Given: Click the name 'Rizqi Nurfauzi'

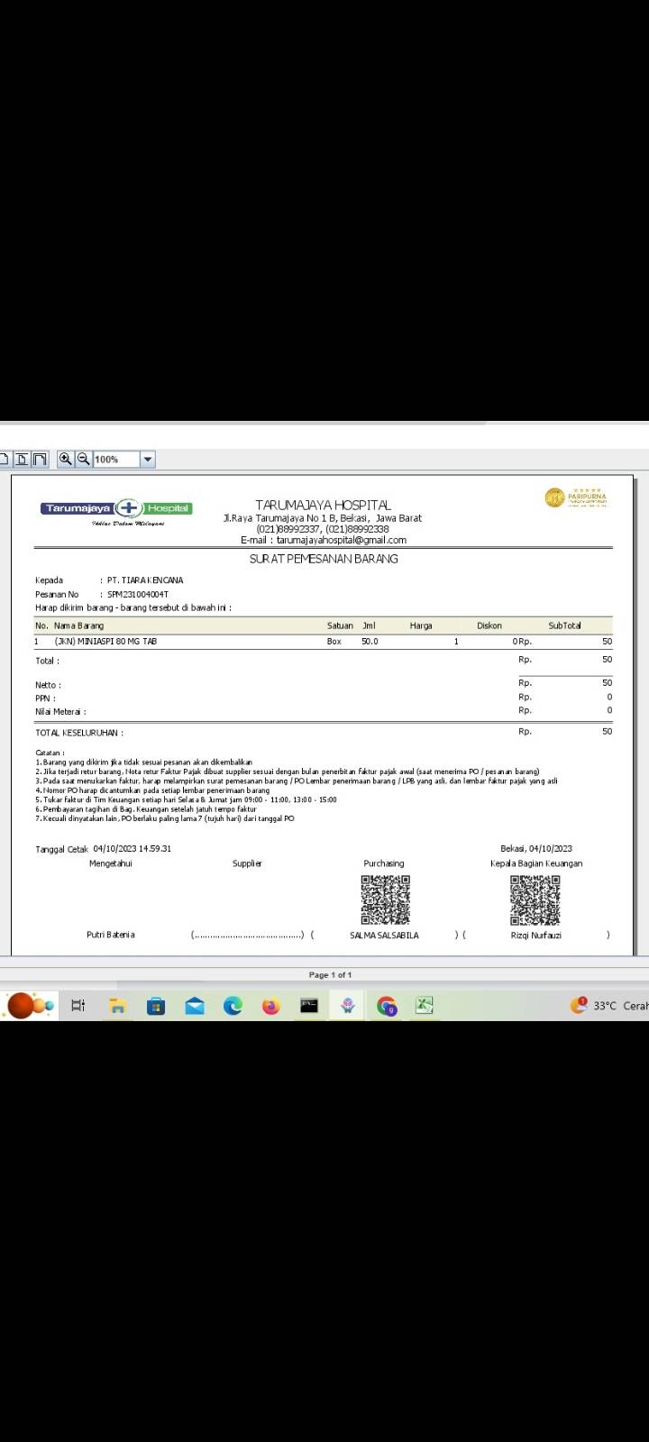Looking at the screenshot, I should [535, 935].
